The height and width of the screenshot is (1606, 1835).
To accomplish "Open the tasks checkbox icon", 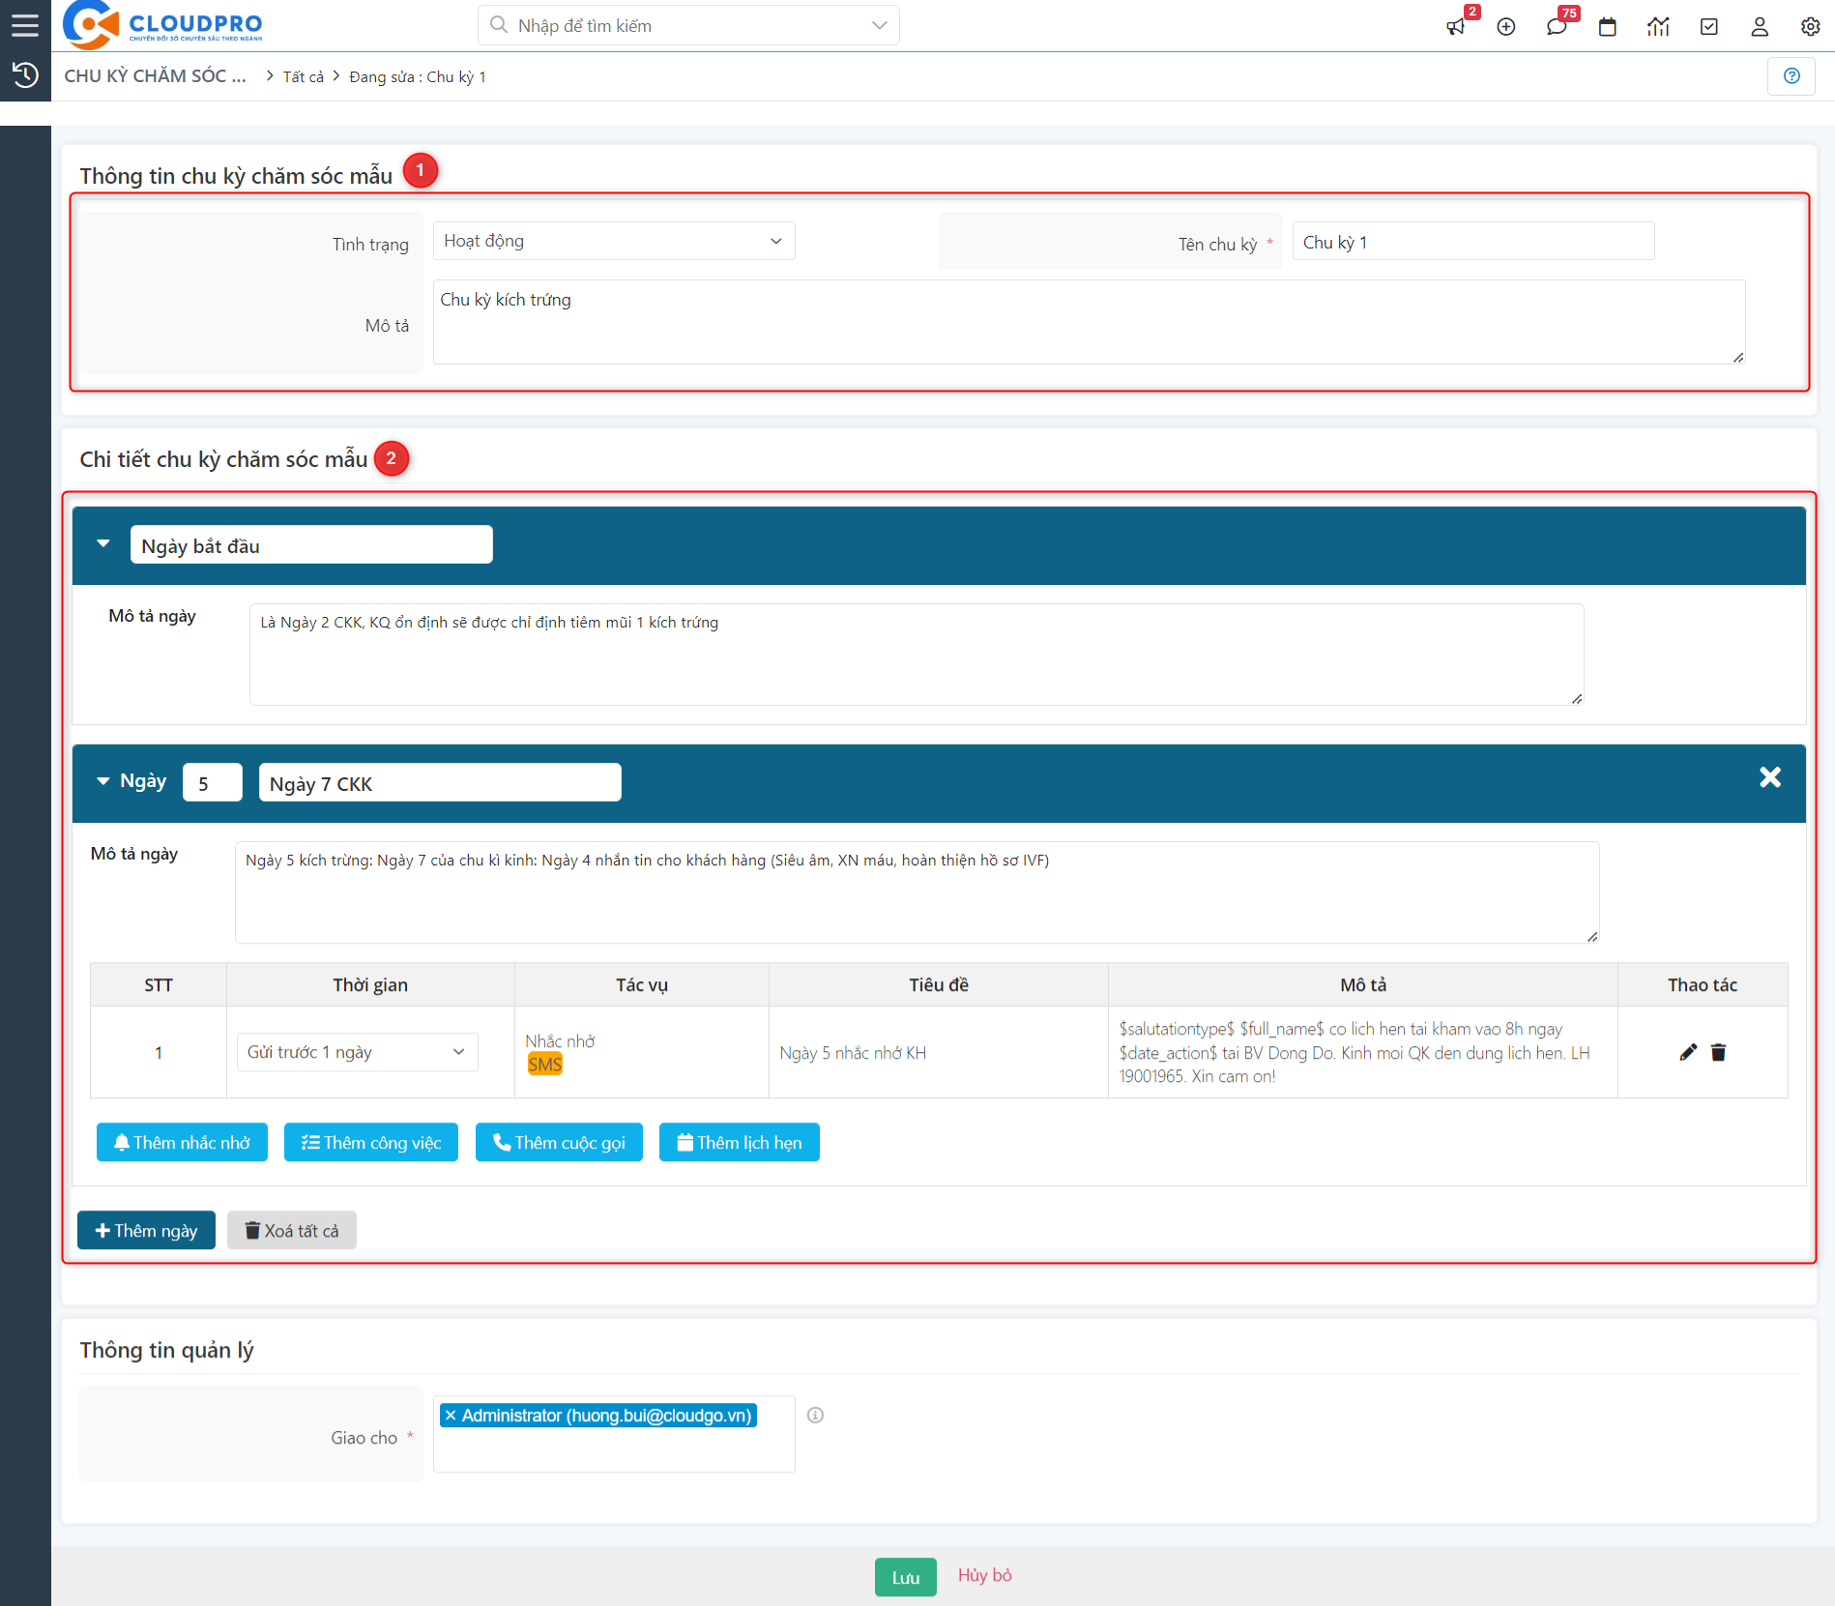I will tap(1709, 26).
